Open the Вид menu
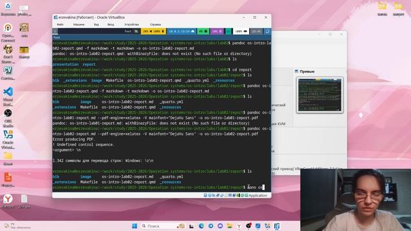This screenshot has height=231, width=411. [x=96, y=24]
